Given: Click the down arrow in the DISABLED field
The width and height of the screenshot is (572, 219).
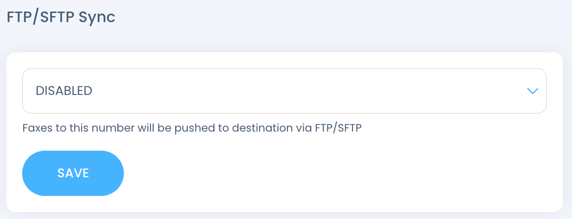Looking at the screenshot, I should pos(532,91).
